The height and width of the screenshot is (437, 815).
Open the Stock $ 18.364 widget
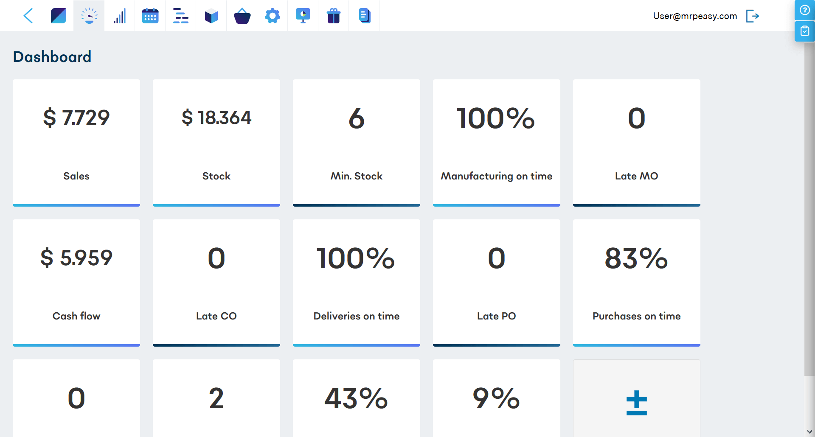(x=216, y=143)
